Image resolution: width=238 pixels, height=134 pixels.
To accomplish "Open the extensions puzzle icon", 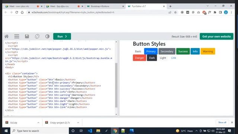I will (x=215, y=12).
